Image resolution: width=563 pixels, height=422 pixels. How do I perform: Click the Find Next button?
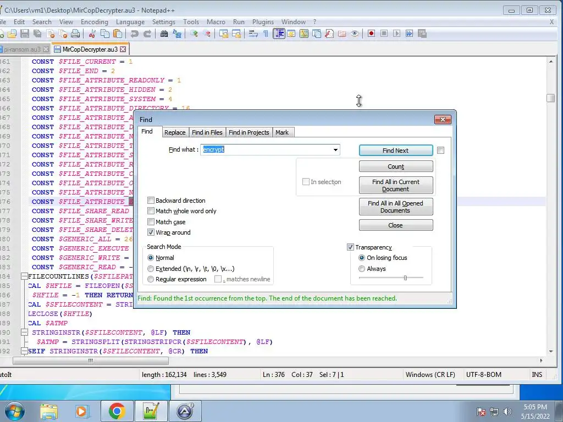point(396,151)
